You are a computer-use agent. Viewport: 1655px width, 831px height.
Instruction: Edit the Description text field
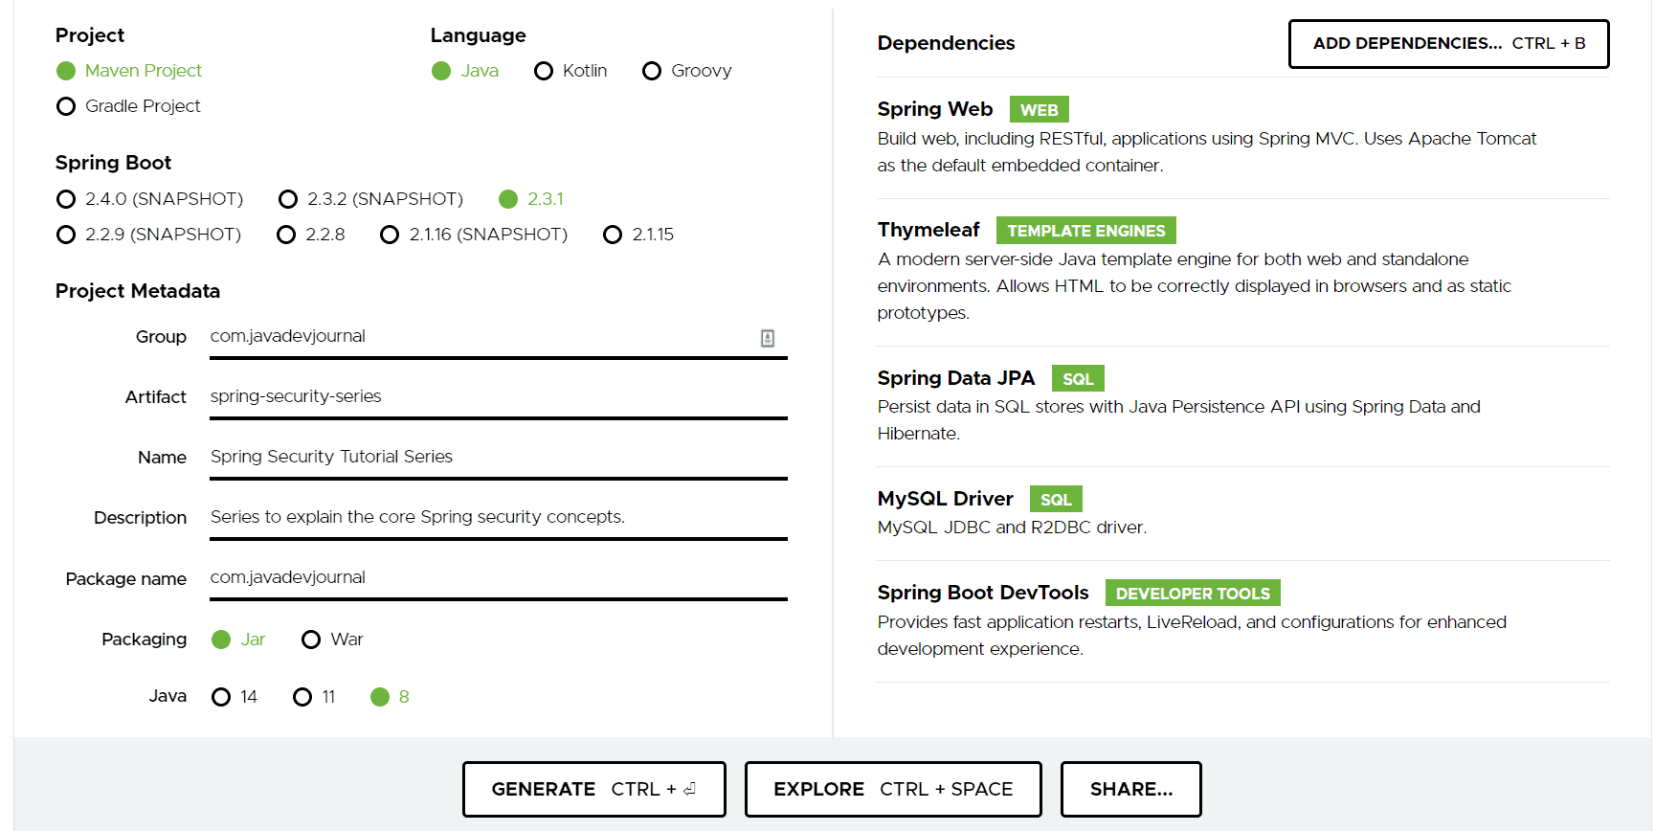pyautogui.click(x=498, y=517)
